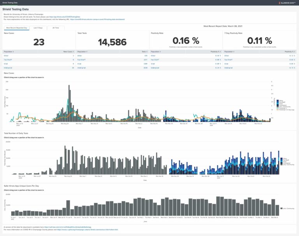Screen dimensions: 299x236
Task: Switch to the All Time tab
Action: (56, 28)
